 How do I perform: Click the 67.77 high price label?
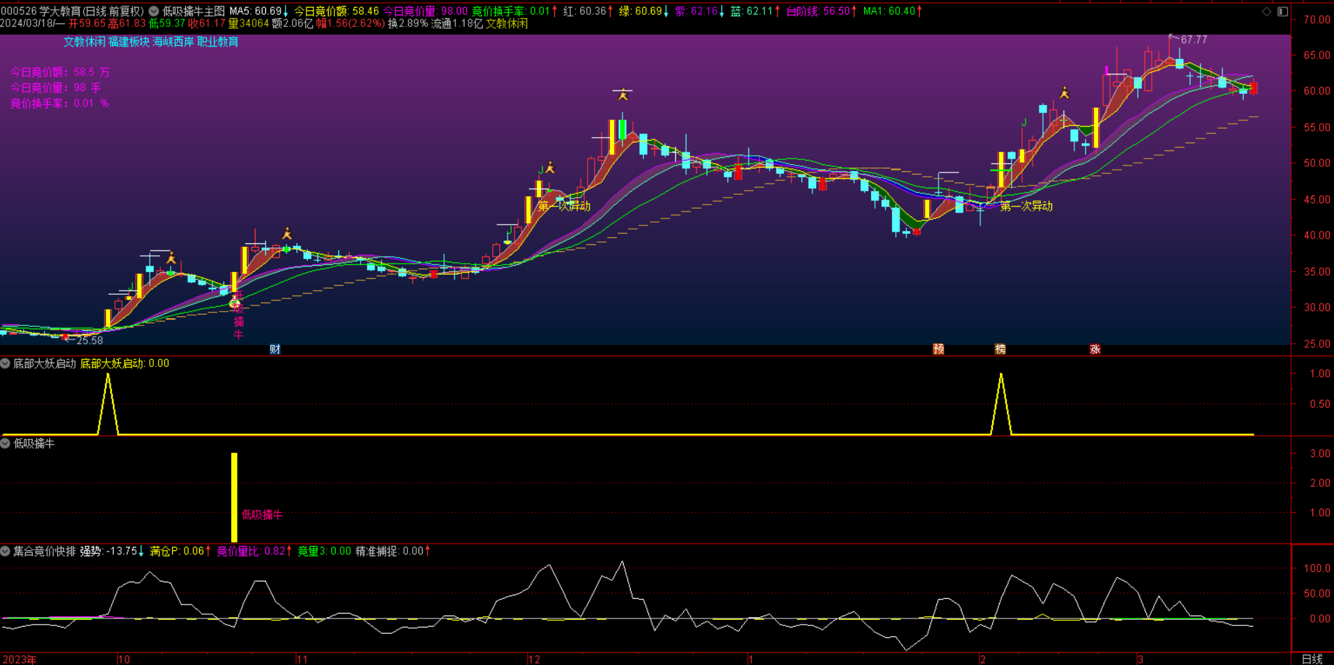(1194, 40)
